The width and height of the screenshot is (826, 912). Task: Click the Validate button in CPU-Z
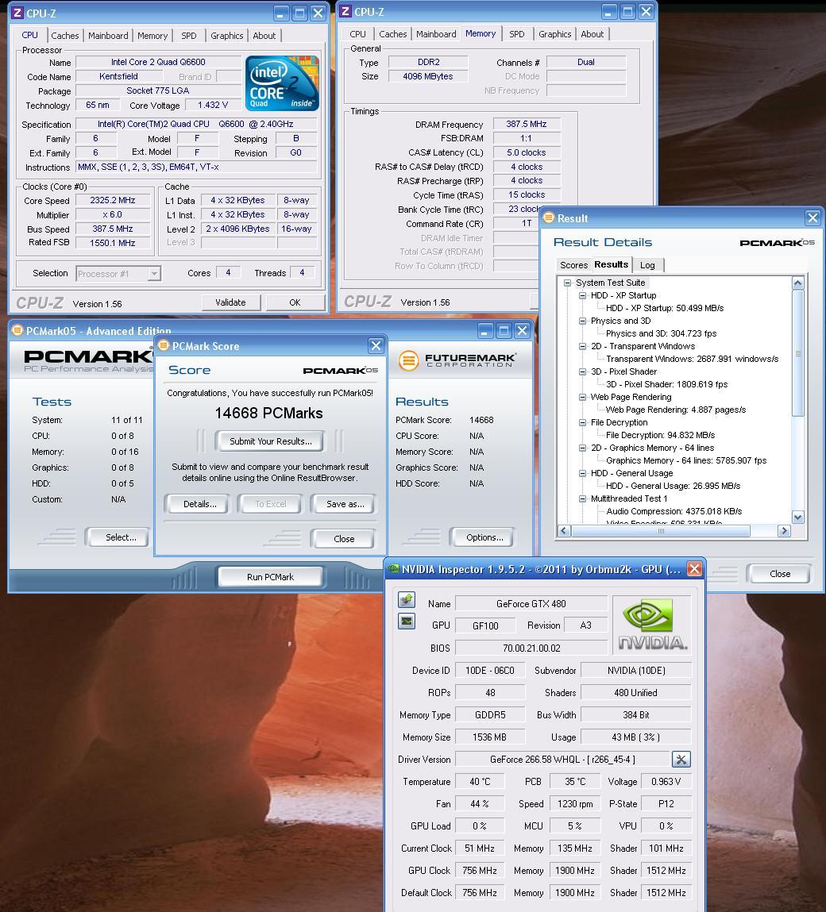point(230,302)
